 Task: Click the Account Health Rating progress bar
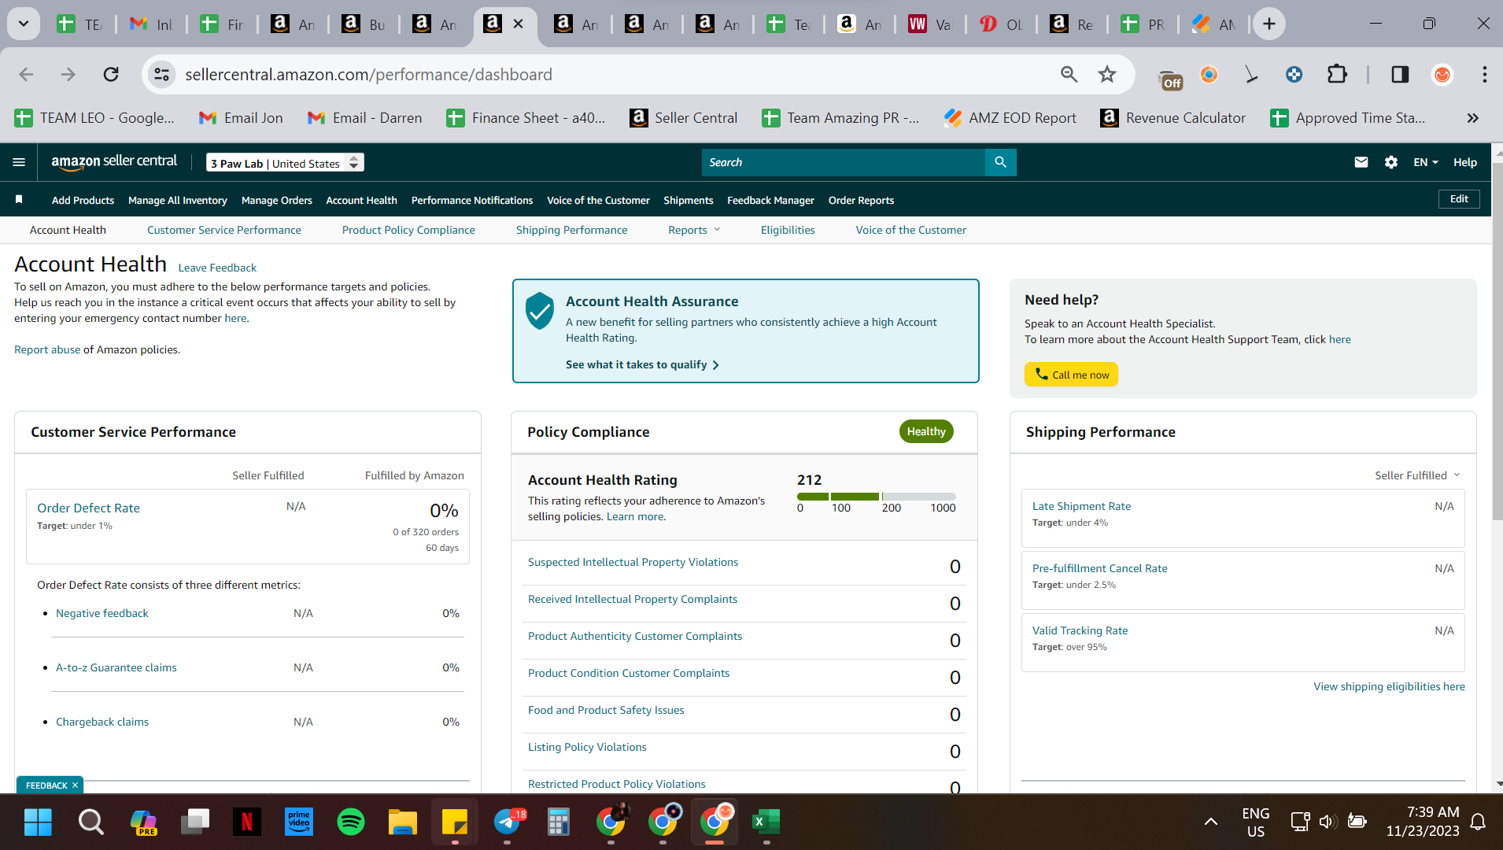pos(877,497)
